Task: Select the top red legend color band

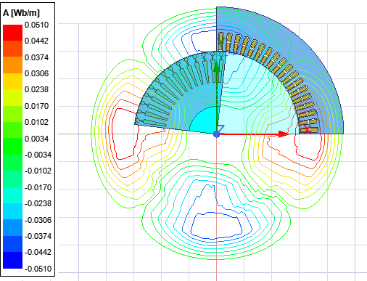Action: 12,33
